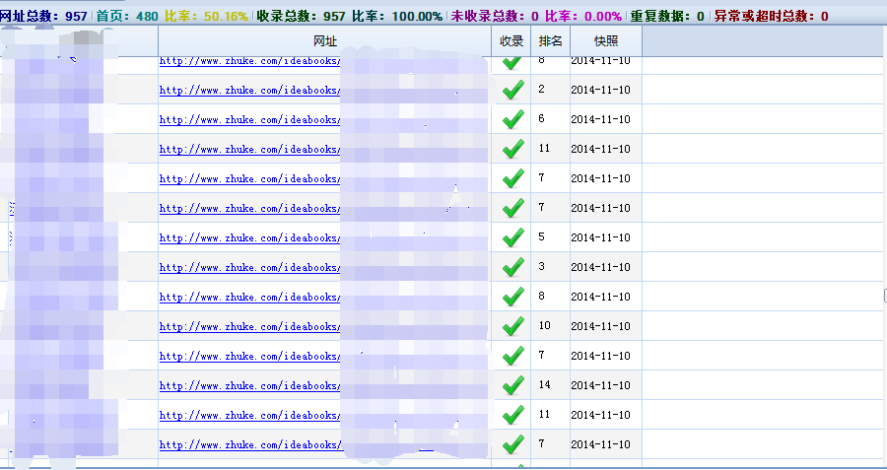Select the green check beside rank 5
Viewport: 887px width, 470px height.
tap(512, 237)
